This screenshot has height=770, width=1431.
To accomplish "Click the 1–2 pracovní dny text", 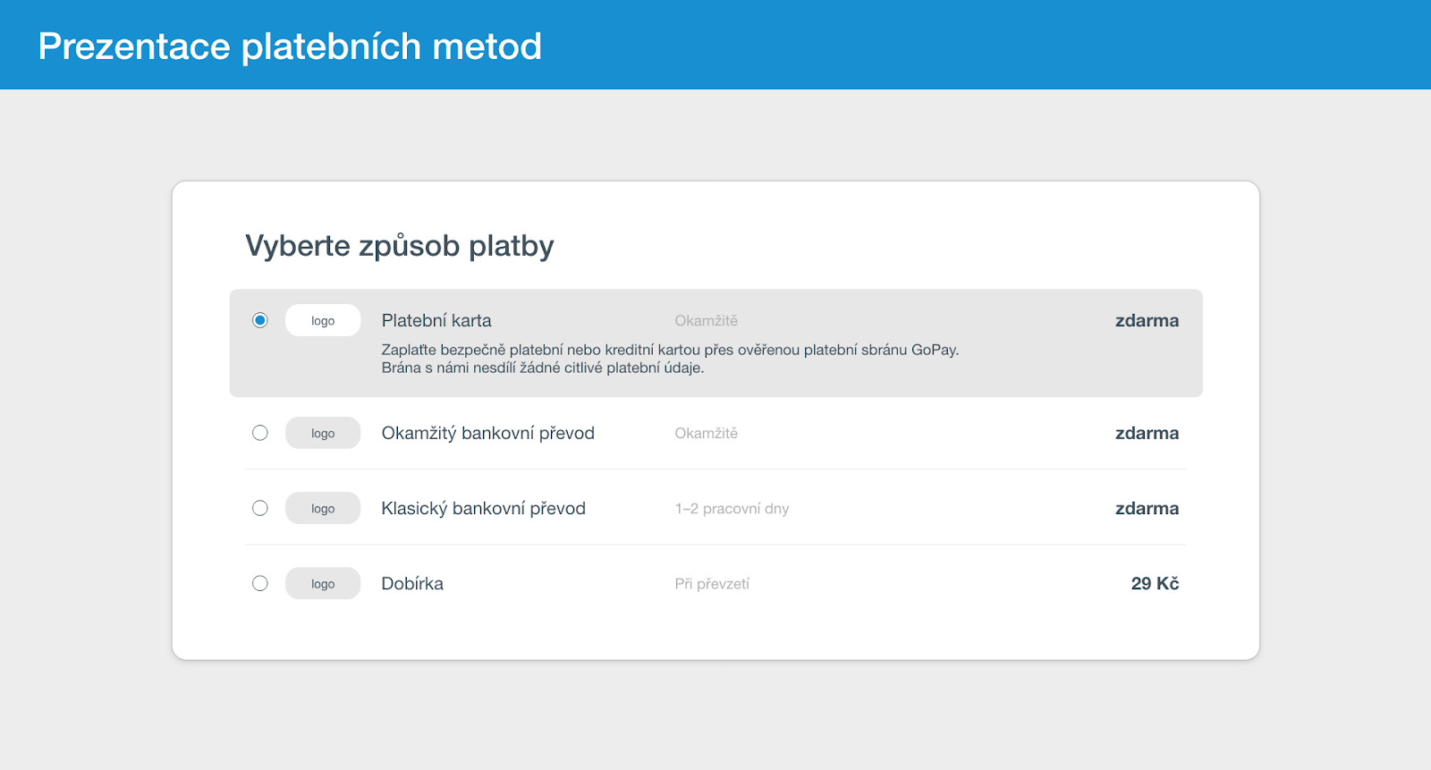I will pos(732,508).
